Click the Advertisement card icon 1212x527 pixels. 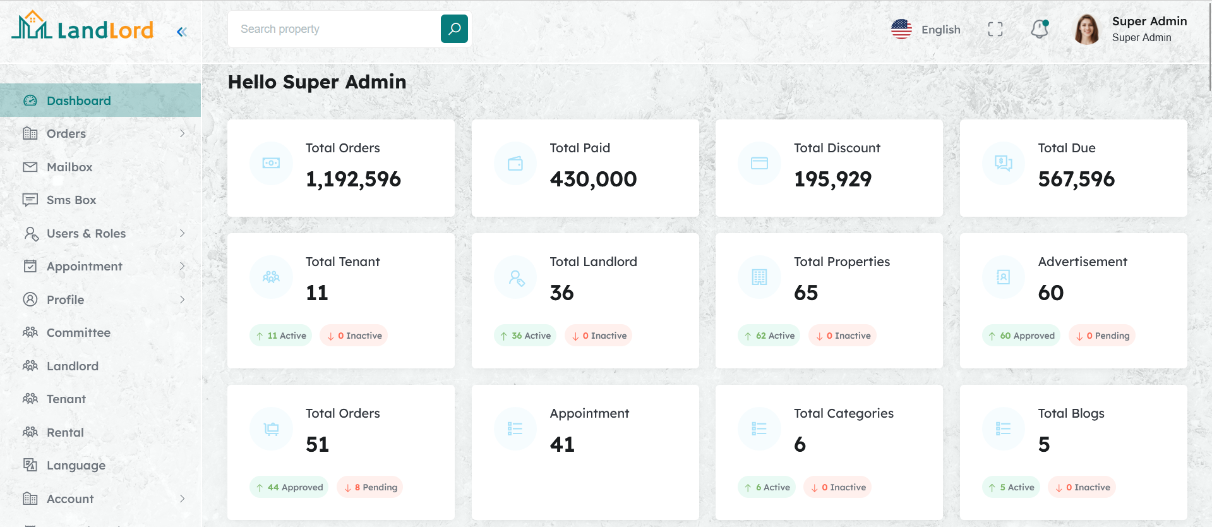[x=1003, y=277]
